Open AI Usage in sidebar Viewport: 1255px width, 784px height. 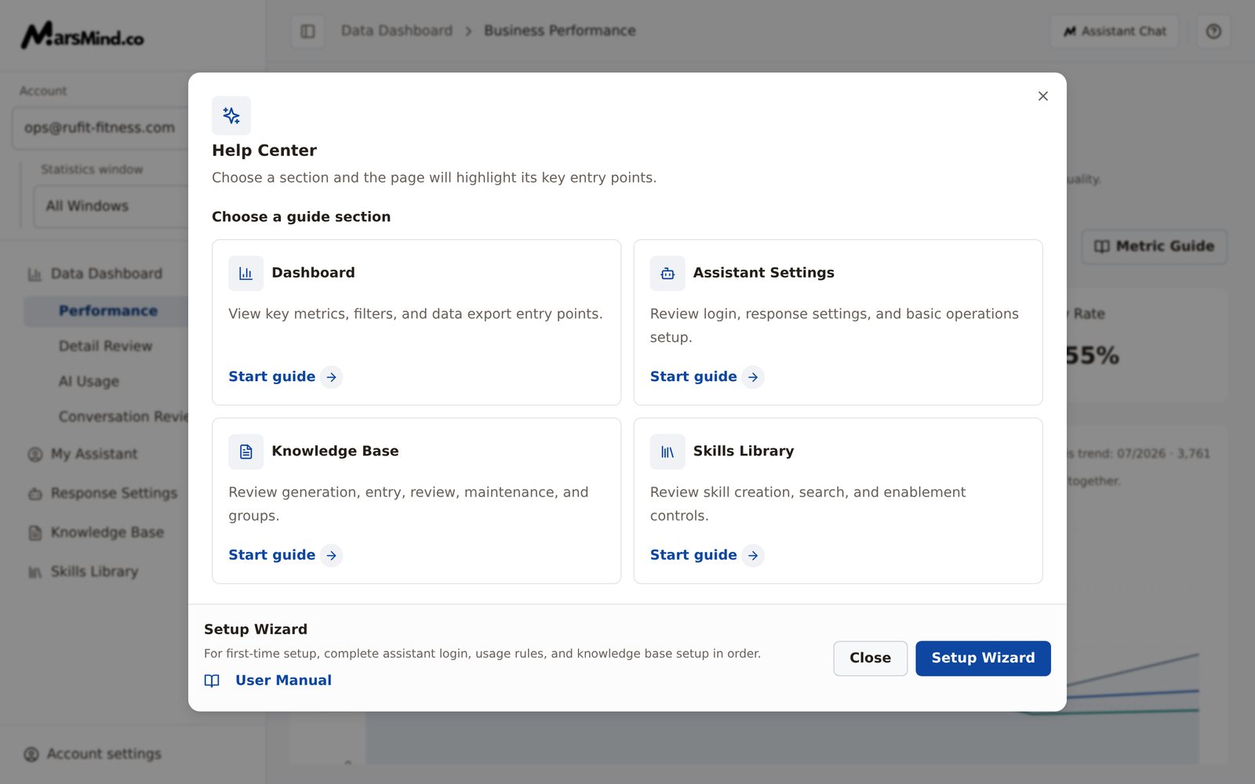[x=89, y=382]
